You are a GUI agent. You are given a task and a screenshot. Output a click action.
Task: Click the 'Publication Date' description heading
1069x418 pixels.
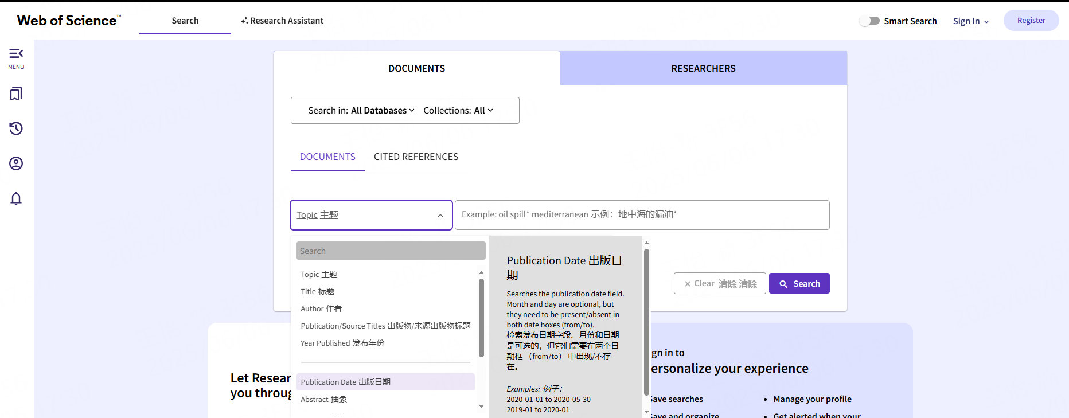tap(564, 268)
